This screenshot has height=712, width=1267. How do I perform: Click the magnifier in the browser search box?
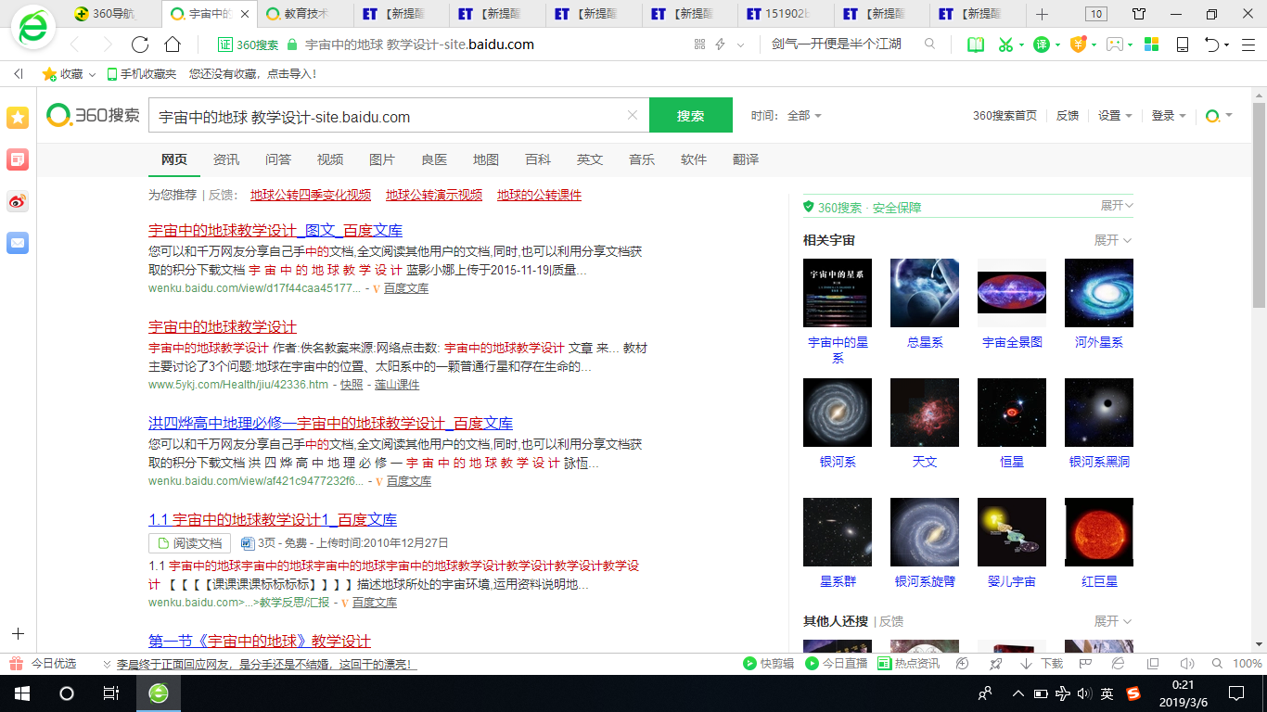930,44
